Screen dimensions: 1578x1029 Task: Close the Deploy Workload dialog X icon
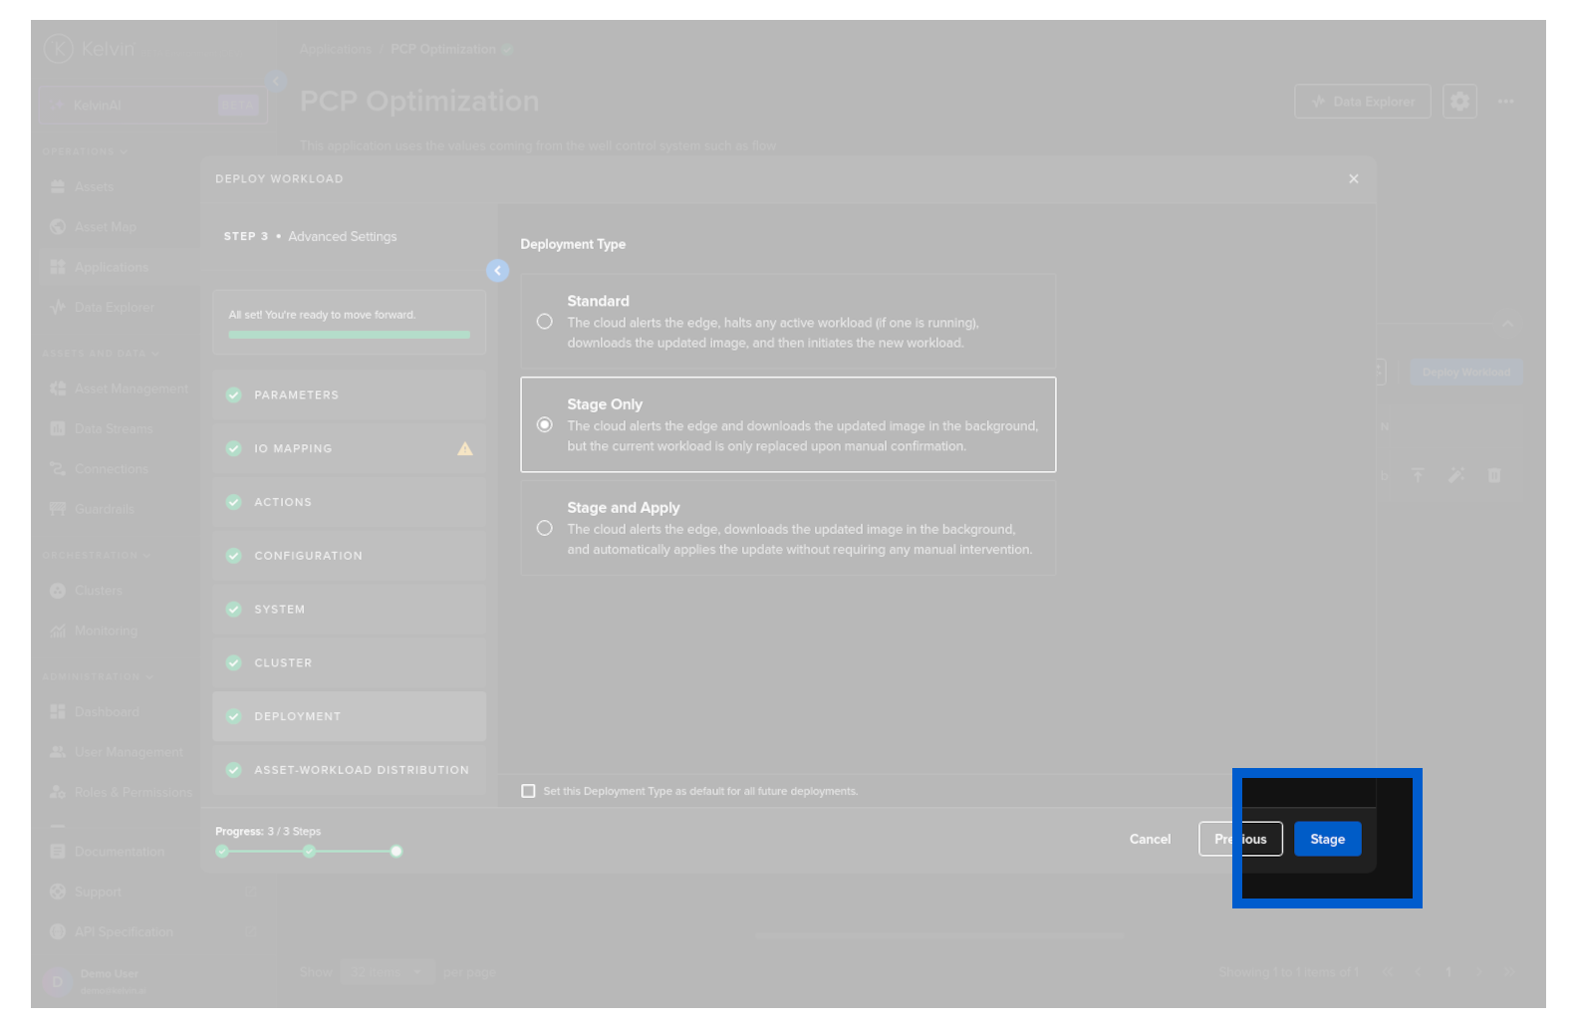click(x=1353, y=179)
